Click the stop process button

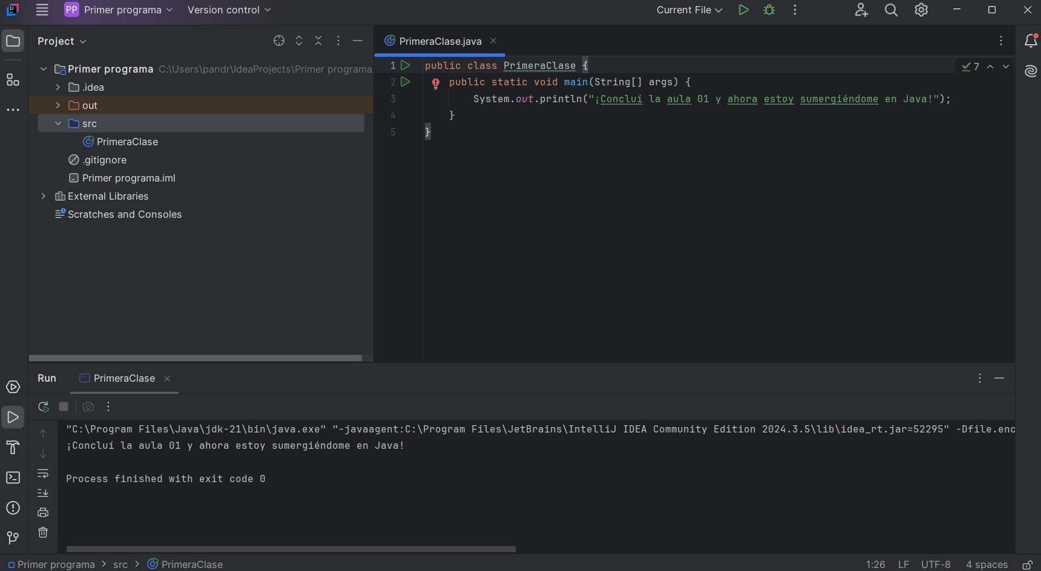[64, 406]
